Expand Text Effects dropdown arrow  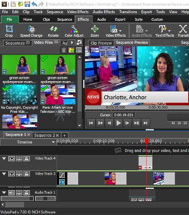click(x=170, y=31)
